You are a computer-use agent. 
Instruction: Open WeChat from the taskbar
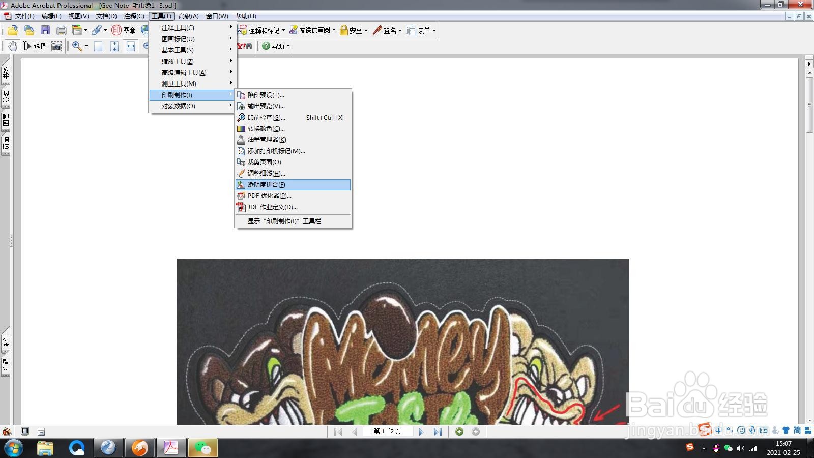click(203, 448)
